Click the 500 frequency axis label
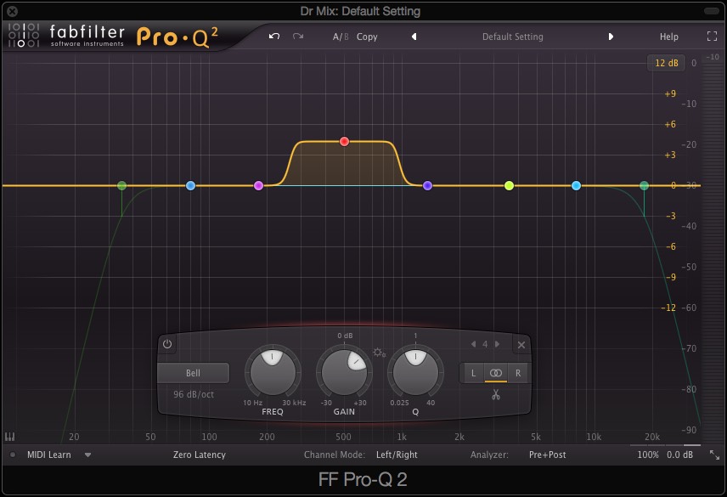Viewport: 727px width, 497px height. [x=343, y=437]
